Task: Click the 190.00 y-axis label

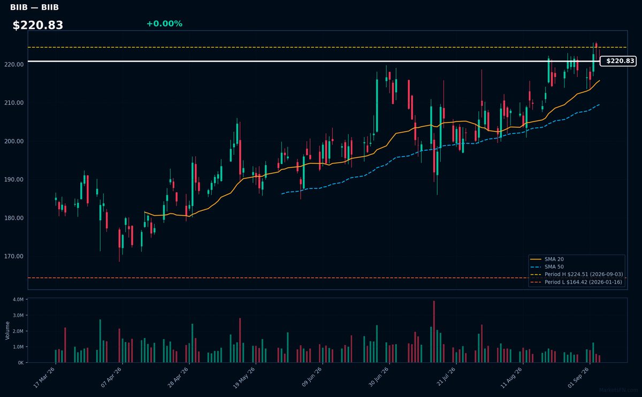Action: click(14, 180)
